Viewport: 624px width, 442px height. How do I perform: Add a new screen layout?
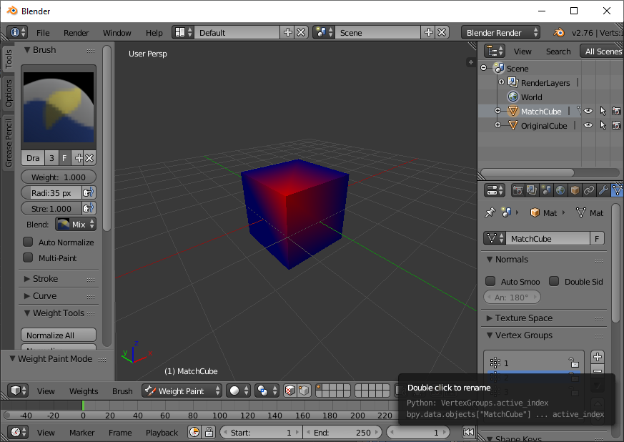(x=287, y=32)
